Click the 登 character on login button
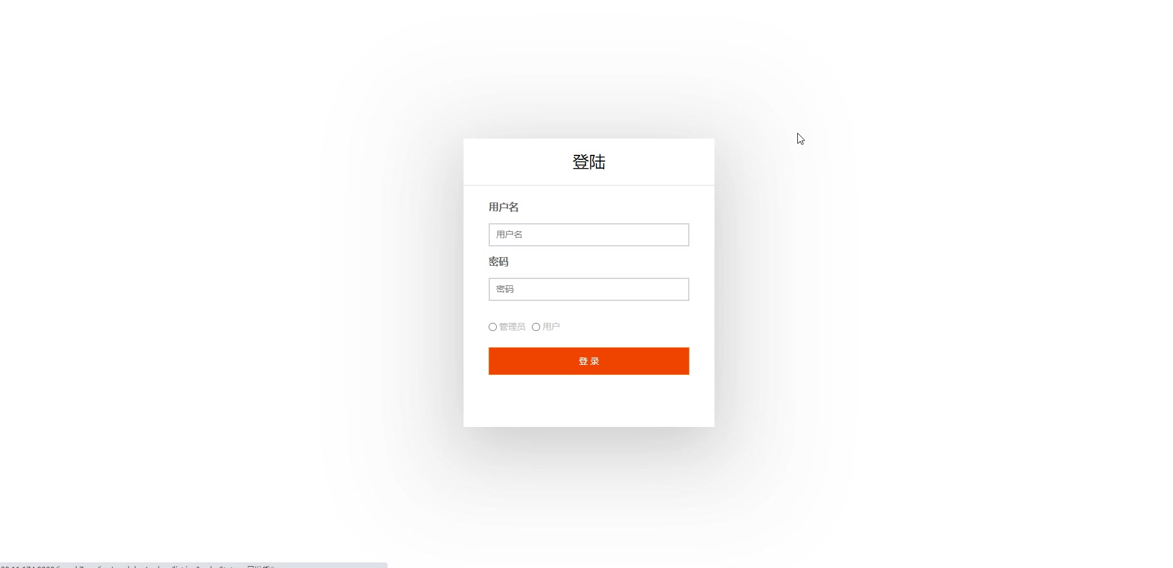Viewport: 1173px width, 568px height. pyautogui.click(x=583, y=361)
